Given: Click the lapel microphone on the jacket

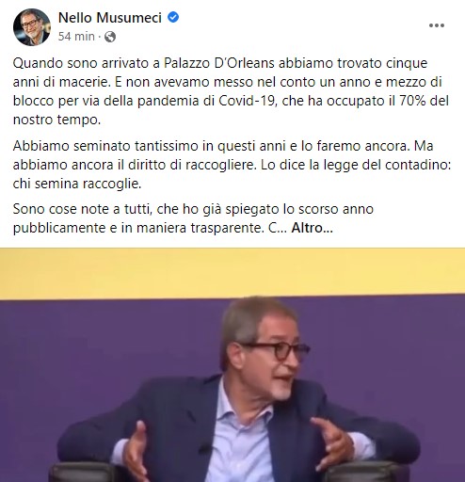Looking at the screenshot, I should tap(204, 448).
